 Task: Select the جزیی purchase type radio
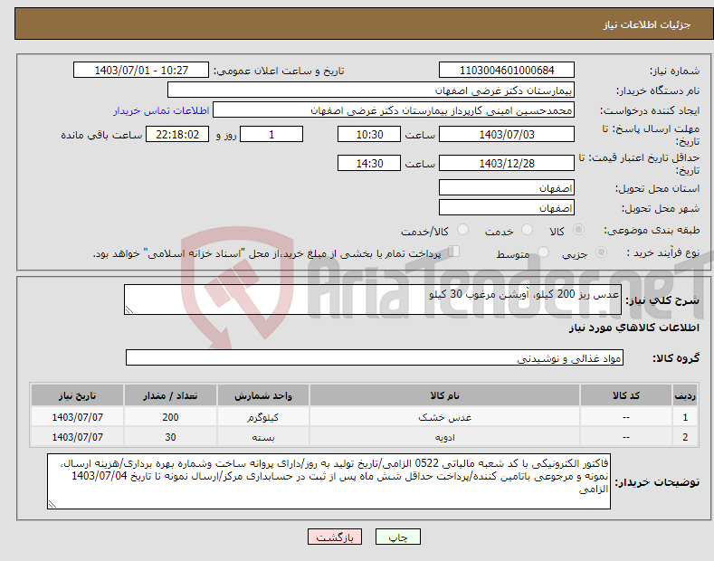click(x=601, y=252)
